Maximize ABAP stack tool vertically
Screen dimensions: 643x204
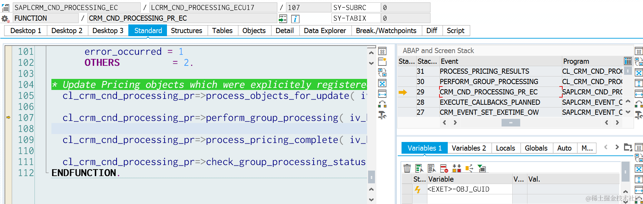639,83
